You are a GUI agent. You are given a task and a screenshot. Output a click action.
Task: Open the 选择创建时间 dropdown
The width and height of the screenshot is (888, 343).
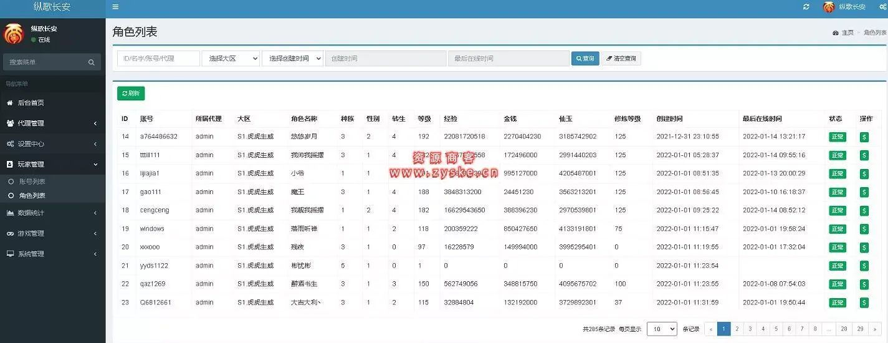click(x=292, y=58)
